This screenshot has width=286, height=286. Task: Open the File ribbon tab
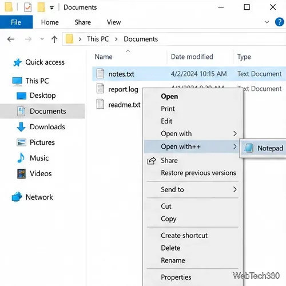16,22
